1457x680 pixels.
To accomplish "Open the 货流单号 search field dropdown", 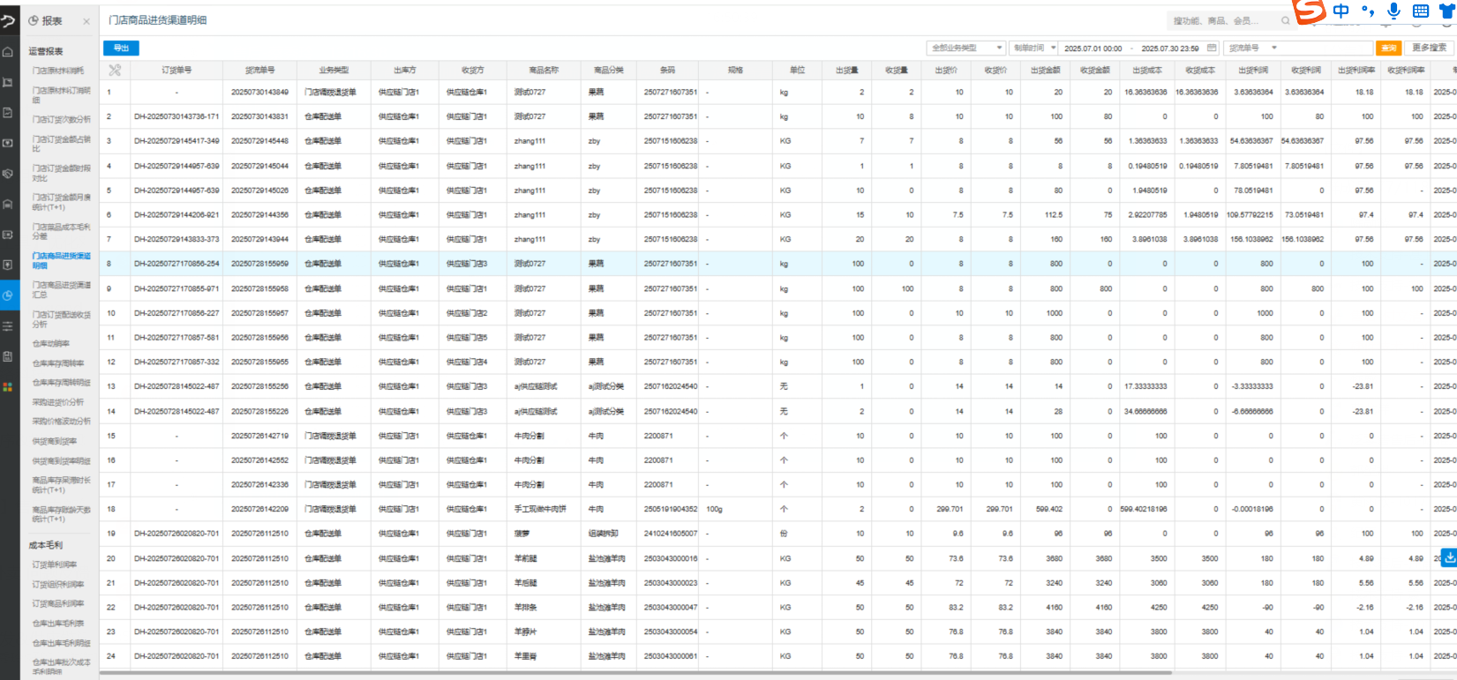I will point(1274,48).
